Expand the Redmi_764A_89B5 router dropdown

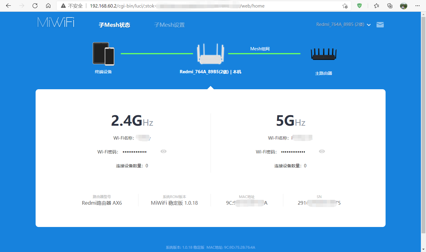(368, 25)
